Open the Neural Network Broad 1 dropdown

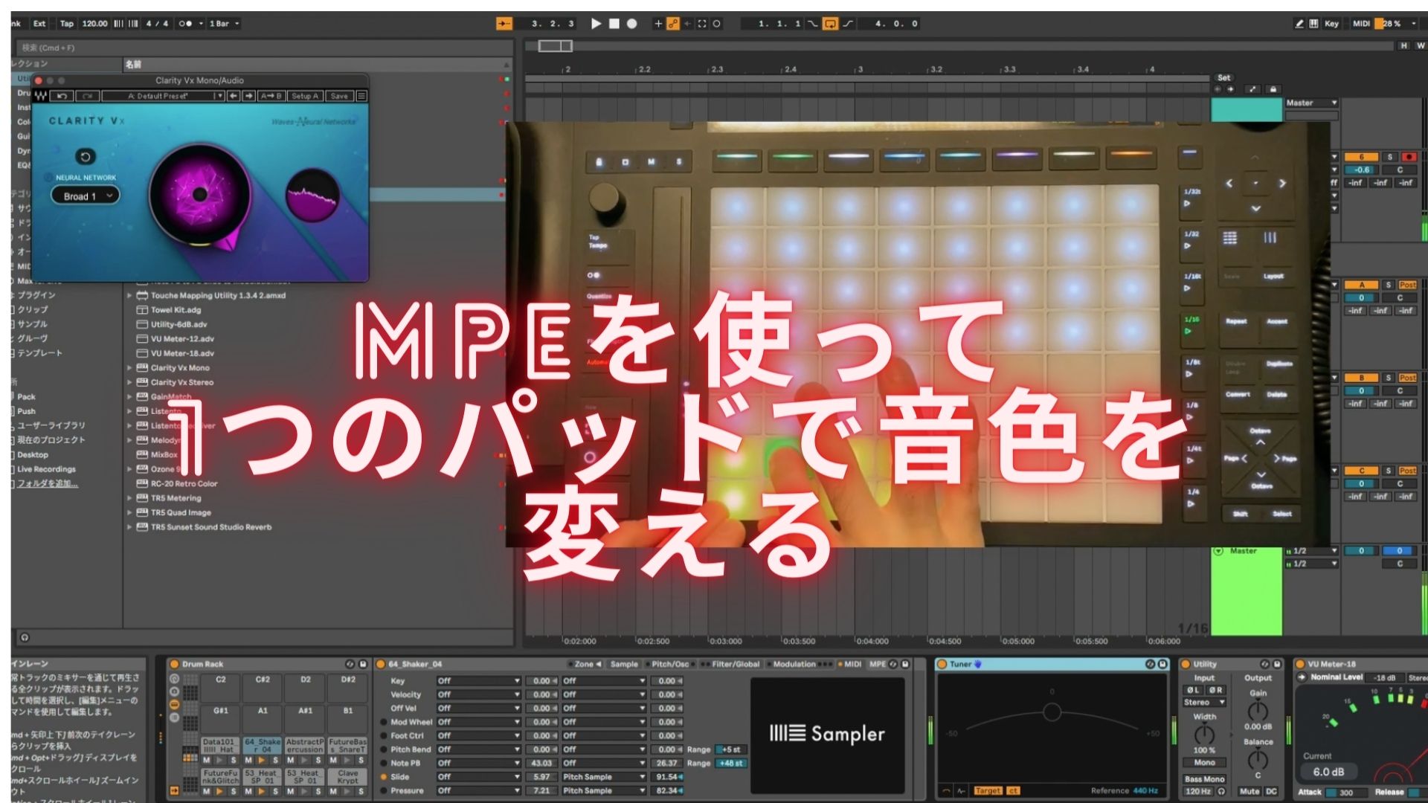coord(85,196)
